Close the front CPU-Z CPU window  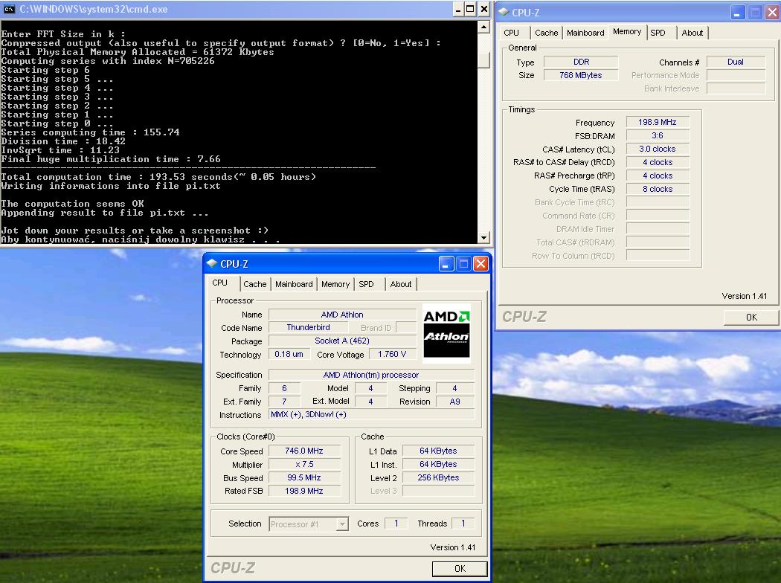click(481, 264)
